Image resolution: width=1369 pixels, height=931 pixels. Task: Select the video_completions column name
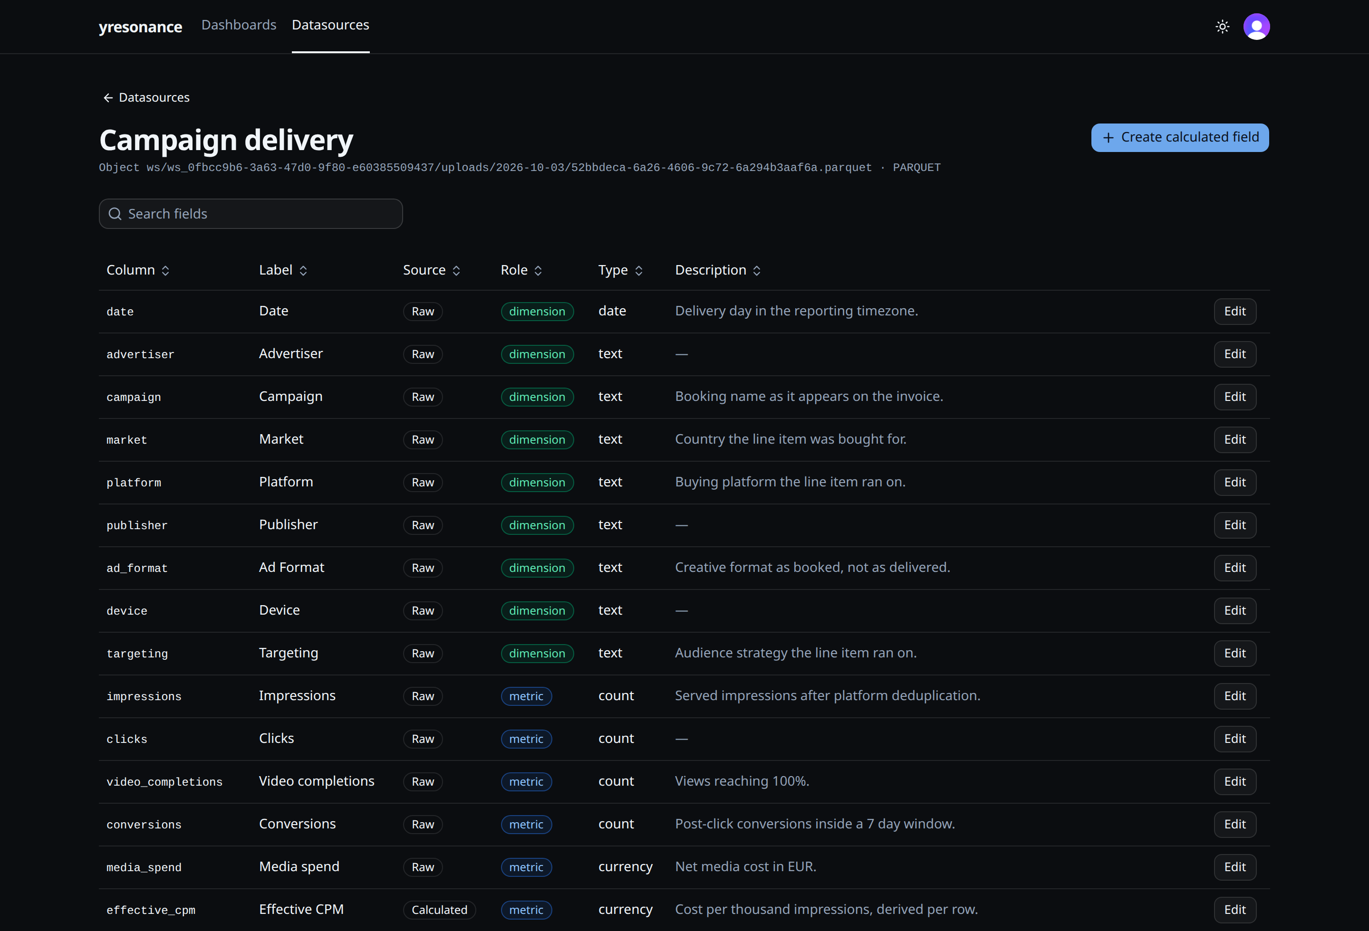[x=164, y=782]
